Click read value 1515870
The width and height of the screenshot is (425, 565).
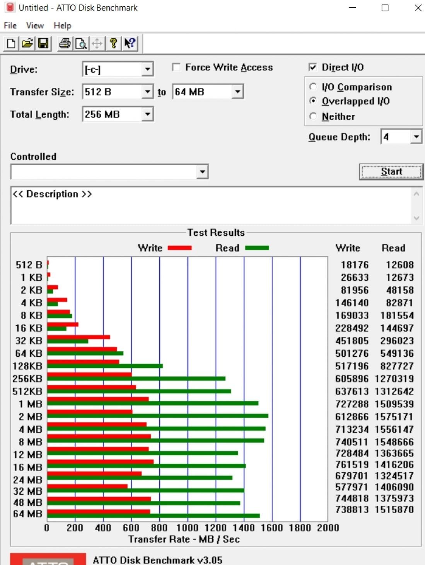click(x=394, y=510)
